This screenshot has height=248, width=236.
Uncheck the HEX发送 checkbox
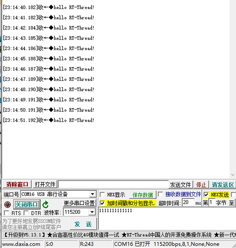point(206,195)
